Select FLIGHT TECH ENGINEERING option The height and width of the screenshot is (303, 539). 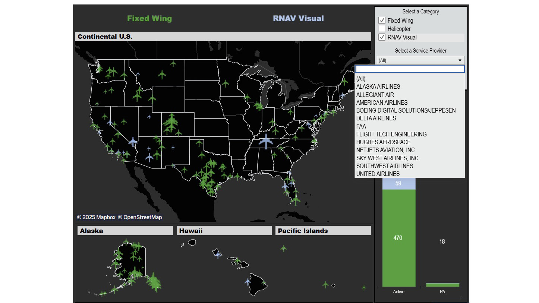410,134
